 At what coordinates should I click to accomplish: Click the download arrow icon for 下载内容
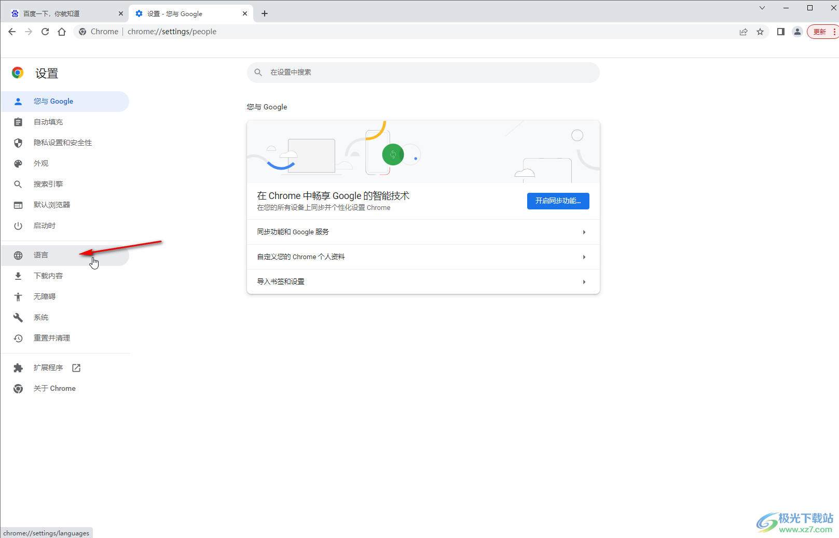(18, 276)
